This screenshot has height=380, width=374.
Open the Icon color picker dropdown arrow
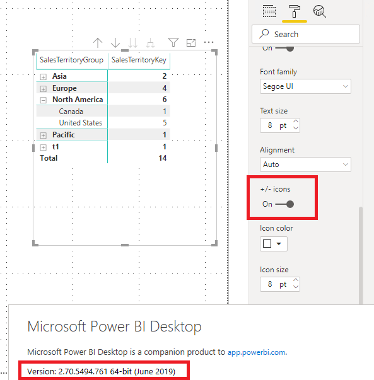(x=279, y=244)
